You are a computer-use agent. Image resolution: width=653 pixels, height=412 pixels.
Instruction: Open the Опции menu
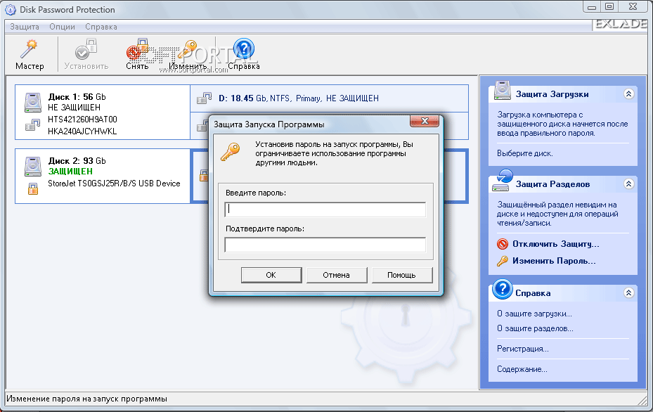coord(62,27)
